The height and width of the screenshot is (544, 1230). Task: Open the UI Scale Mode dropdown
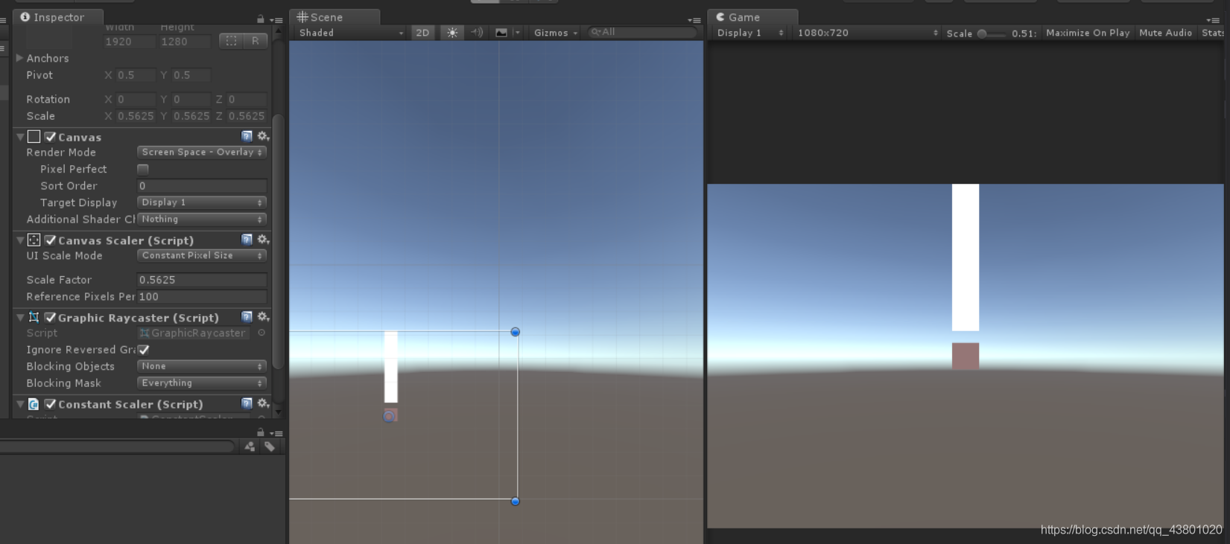tap(202, 255)
